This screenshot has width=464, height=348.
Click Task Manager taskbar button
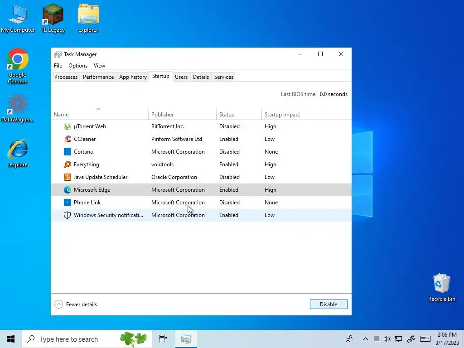point(186,339)
